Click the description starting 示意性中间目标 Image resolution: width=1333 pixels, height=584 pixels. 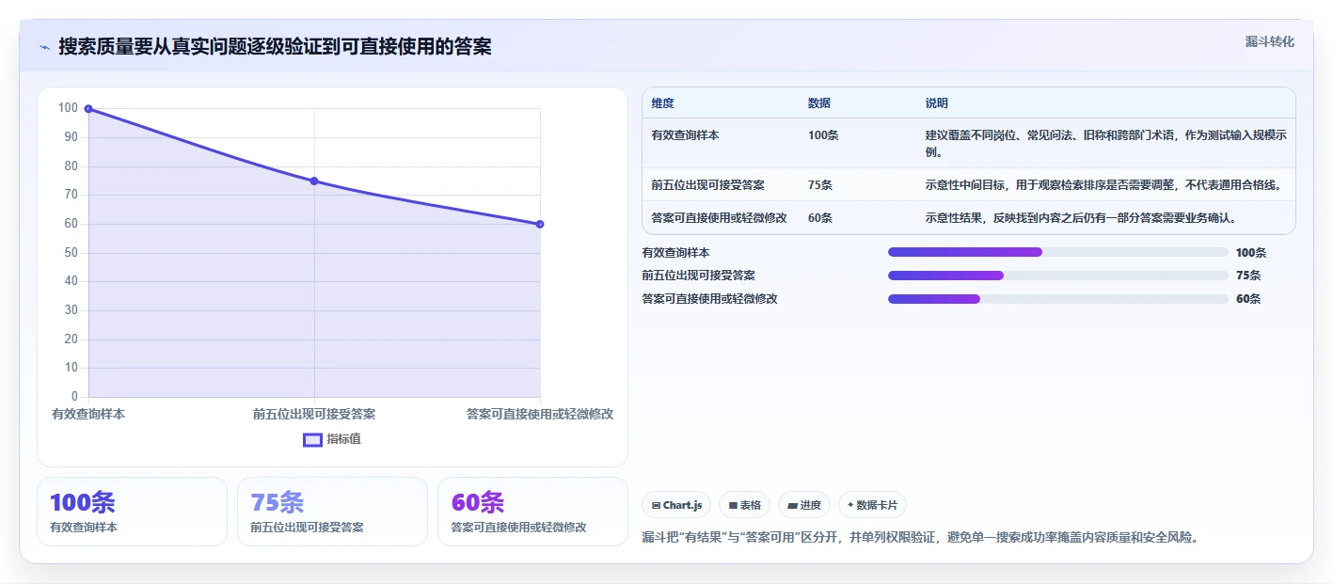1103,185
